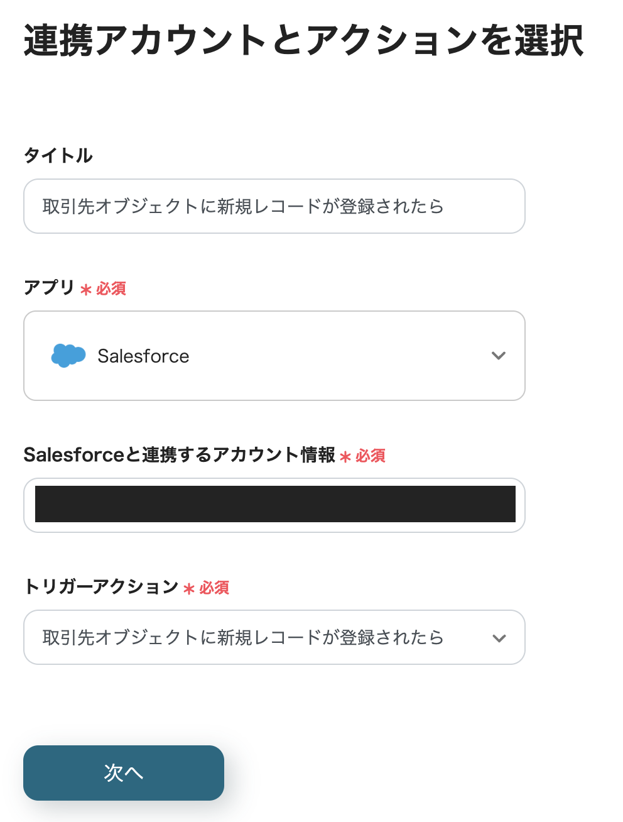The height and width of the screenshot is (822, 623).
Task: Click the Salesforce cloud logo icon
Action: point(68,356)
